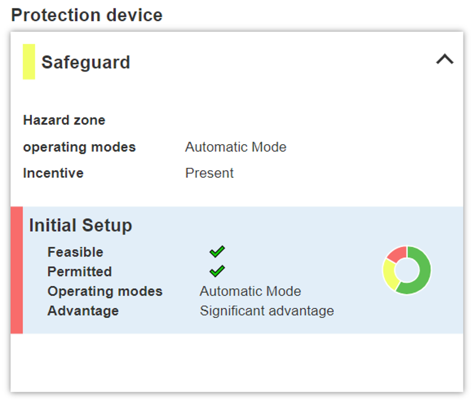Click the red status bar beside Initial Setup
This screenshot has width=473, height=400.
(17, 270)
